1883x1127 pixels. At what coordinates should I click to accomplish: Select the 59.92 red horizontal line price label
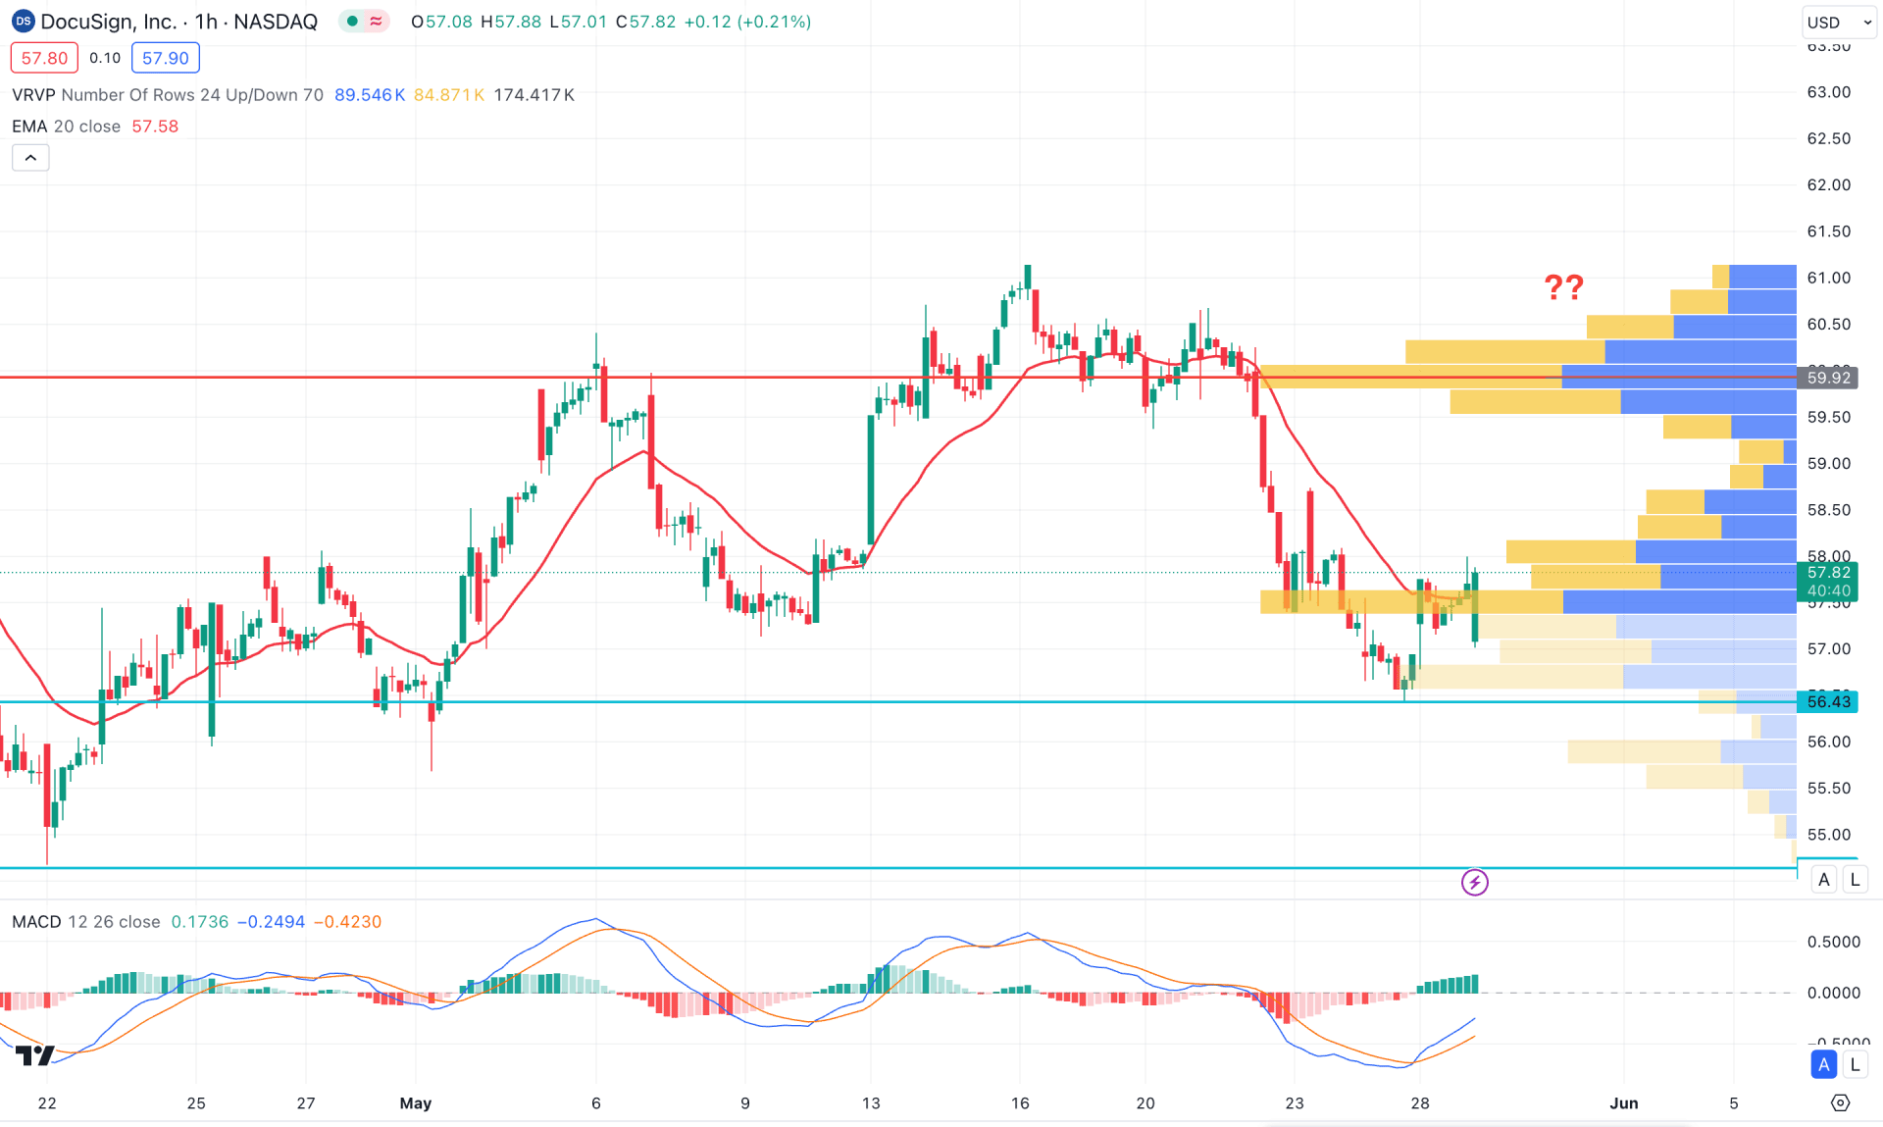(x=1828, y=378)
